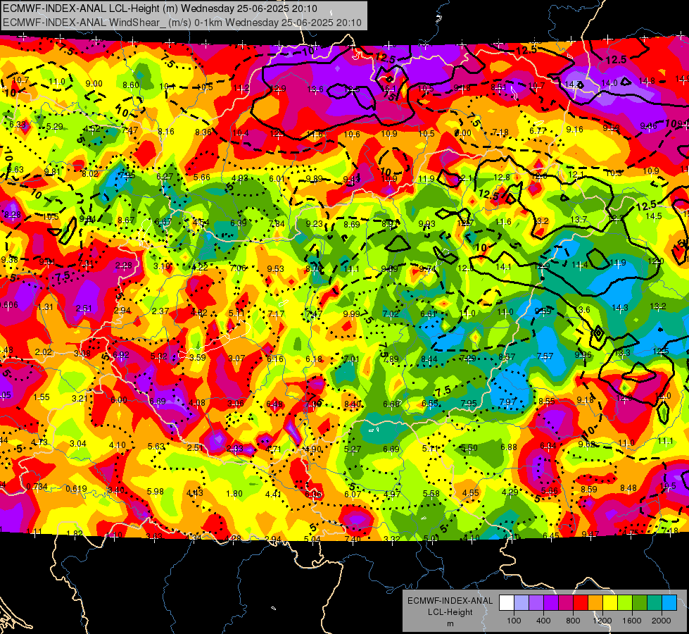
Task: Click the map value 5.66
Action: click(x=202, y=178)
